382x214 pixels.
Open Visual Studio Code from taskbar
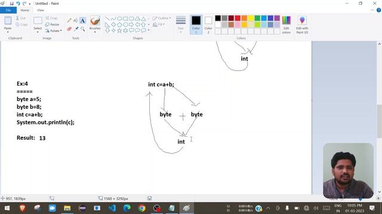112,208
